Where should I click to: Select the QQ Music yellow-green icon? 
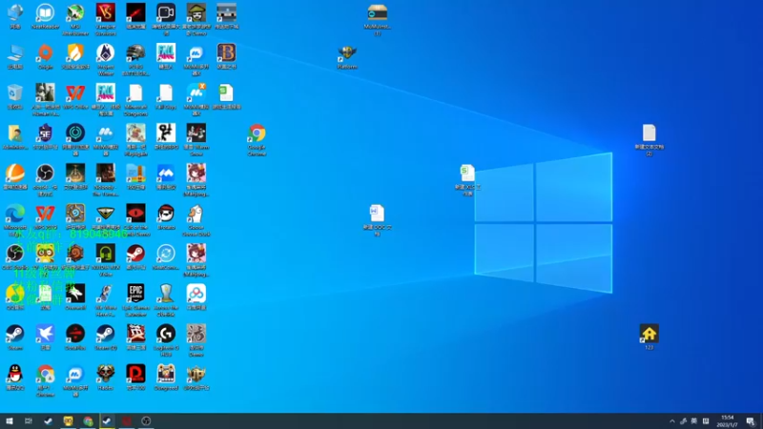(x=15, y=295)
